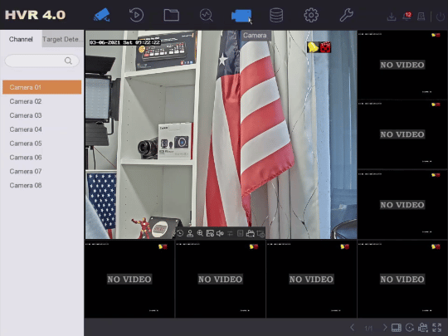Select Camera 05 in the channel list

click(x=41, y=144)
